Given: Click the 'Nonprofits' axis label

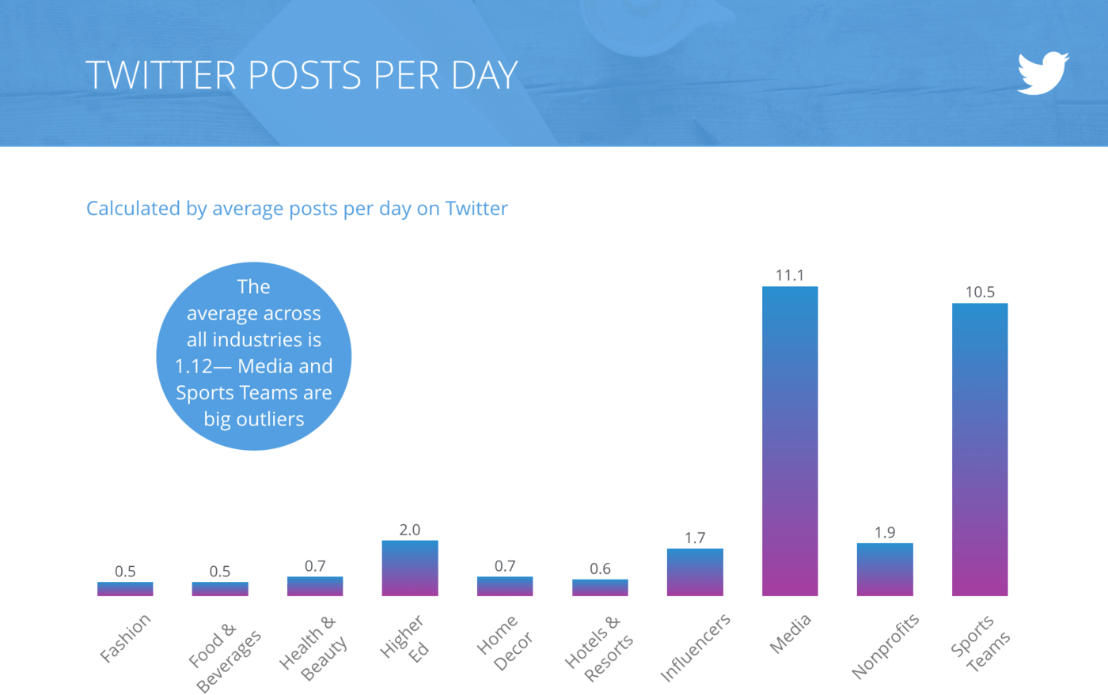Looking at the screenshot, I should [885, 646].
